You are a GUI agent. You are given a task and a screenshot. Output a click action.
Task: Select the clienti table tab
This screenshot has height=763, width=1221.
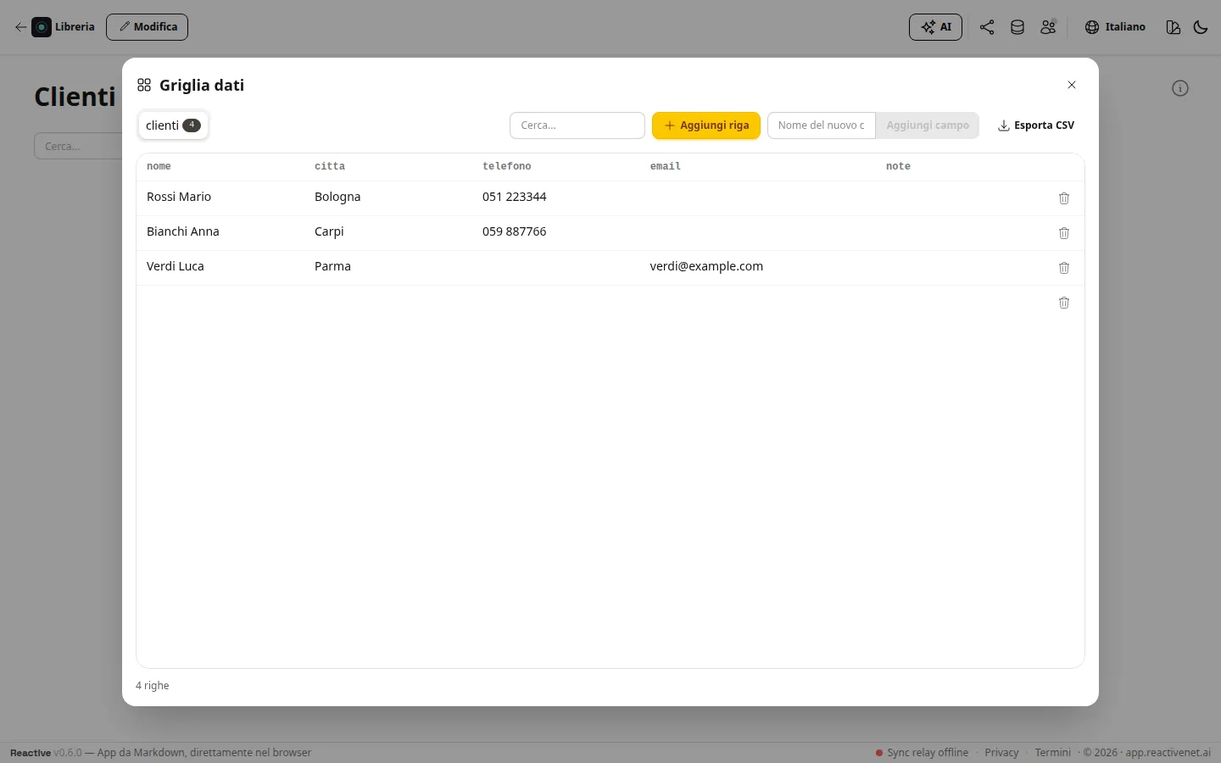click(x=173, y=125)
